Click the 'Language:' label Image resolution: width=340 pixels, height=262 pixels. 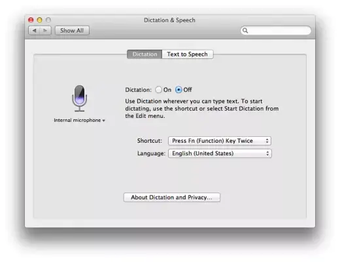(151, 153)
